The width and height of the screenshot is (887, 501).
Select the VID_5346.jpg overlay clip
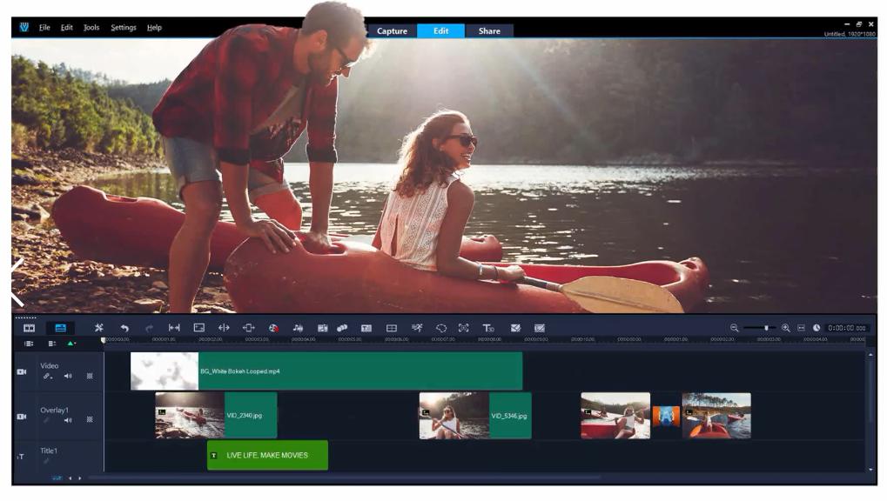click(508, 416)
